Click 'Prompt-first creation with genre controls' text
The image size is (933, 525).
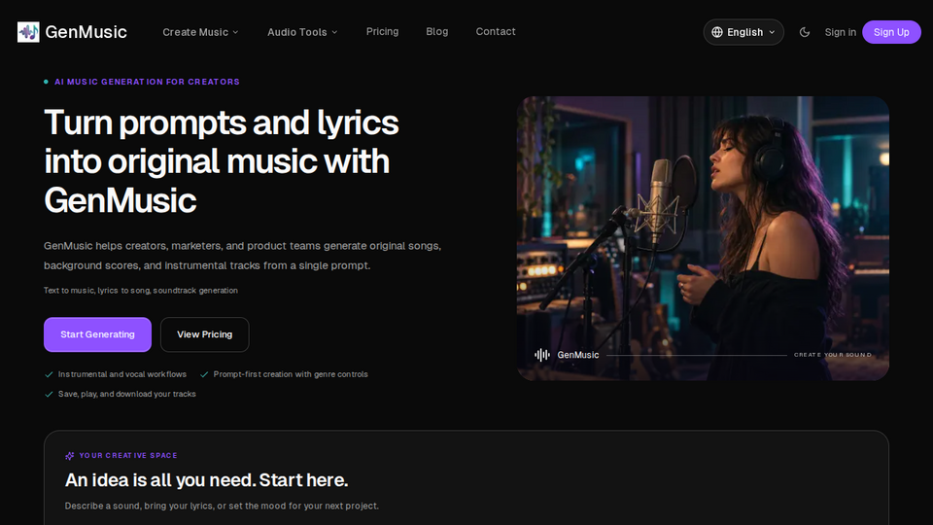click(x=291, y=374)
